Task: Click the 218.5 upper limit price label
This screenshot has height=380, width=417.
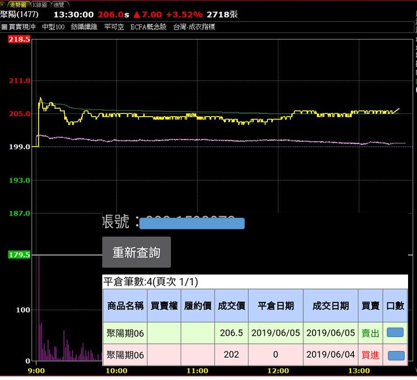Action: click(x=19, y=39)
